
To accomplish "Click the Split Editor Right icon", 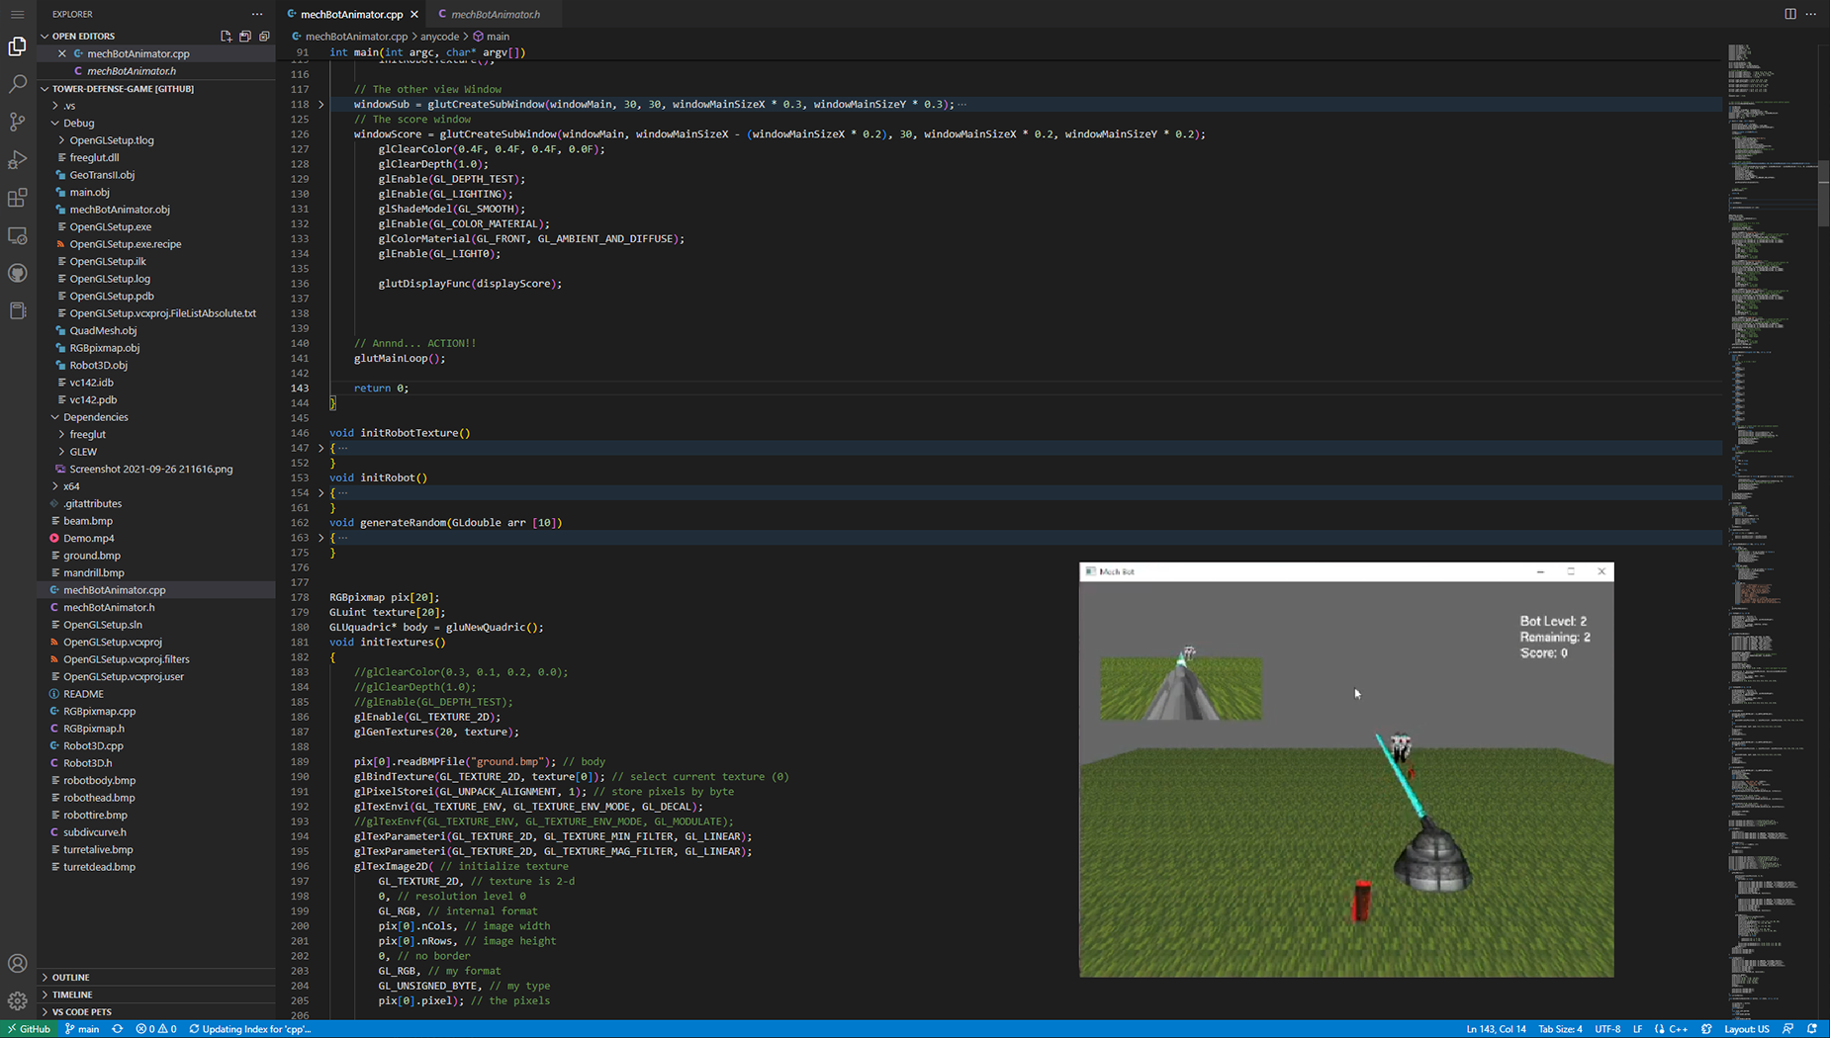I will click(x=1789, y=14).
